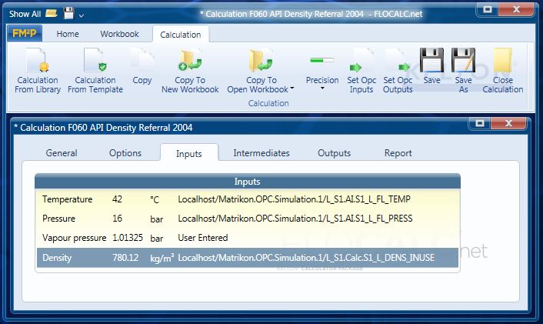Close the inner F060 calculation window
The image size is (543, 324).
coord(508,122)
